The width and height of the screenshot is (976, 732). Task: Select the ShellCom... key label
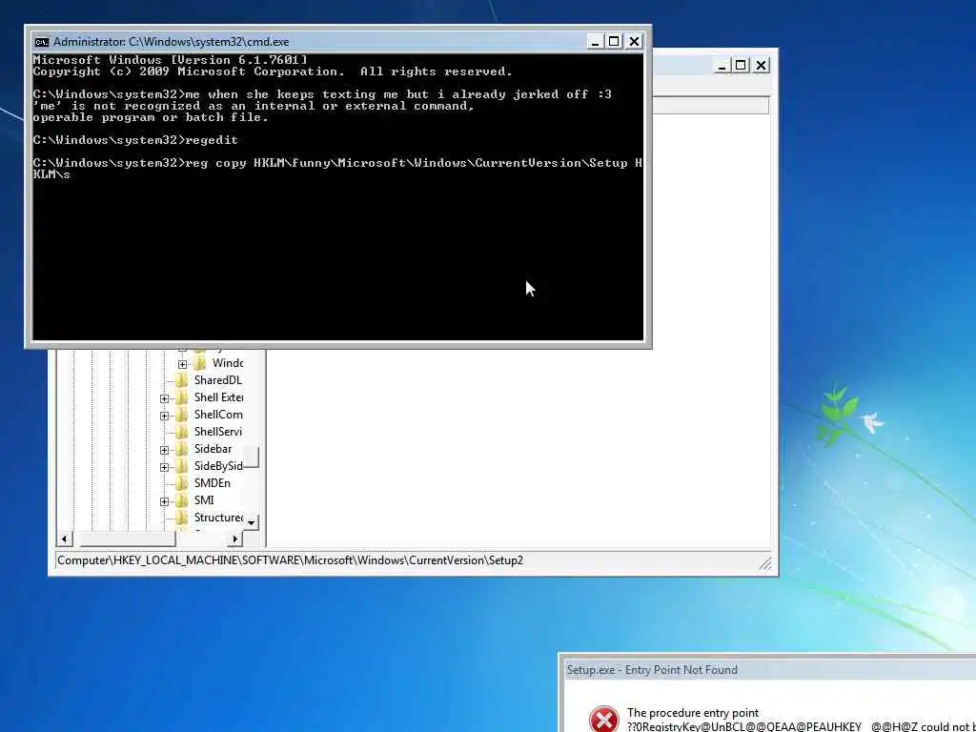click(x=218, y=415)
